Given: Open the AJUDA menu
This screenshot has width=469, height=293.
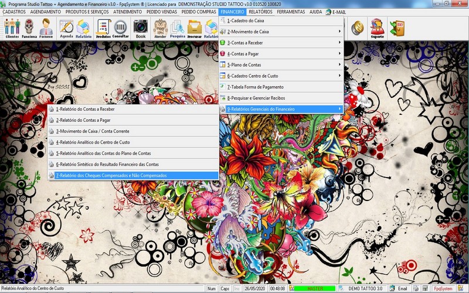Looking at the screenshot, I should click(315, 12).
